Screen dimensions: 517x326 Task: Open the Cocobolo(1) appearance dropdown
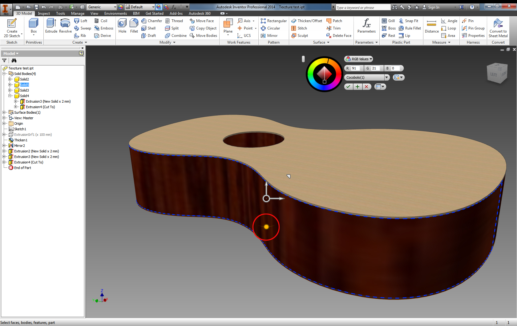387,77
